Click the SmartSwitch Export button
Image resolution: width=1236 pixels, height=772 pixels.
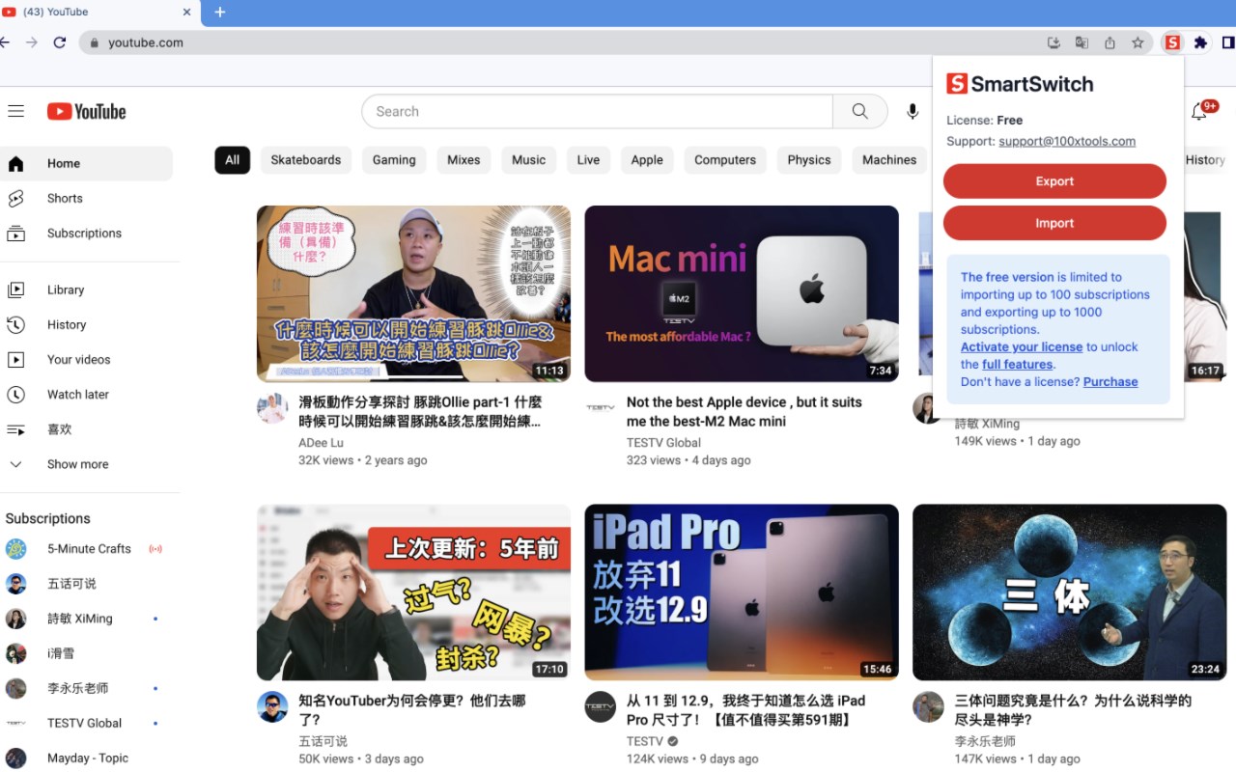point(1054,181)
